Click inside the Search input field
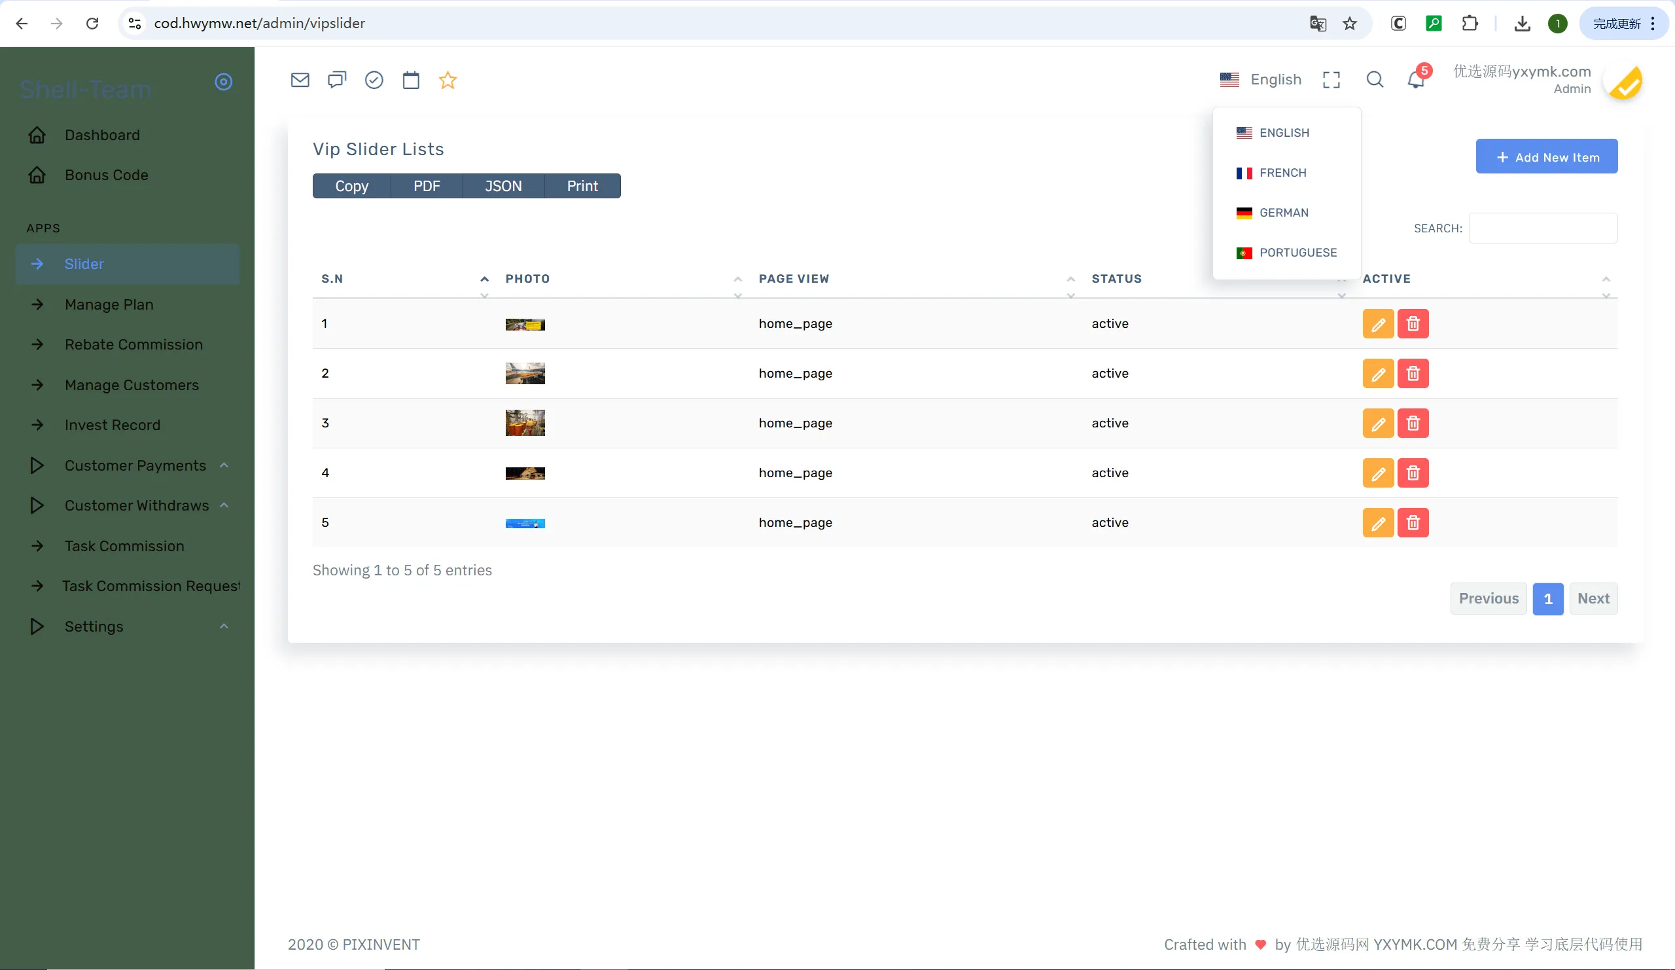 [1543, 228]
